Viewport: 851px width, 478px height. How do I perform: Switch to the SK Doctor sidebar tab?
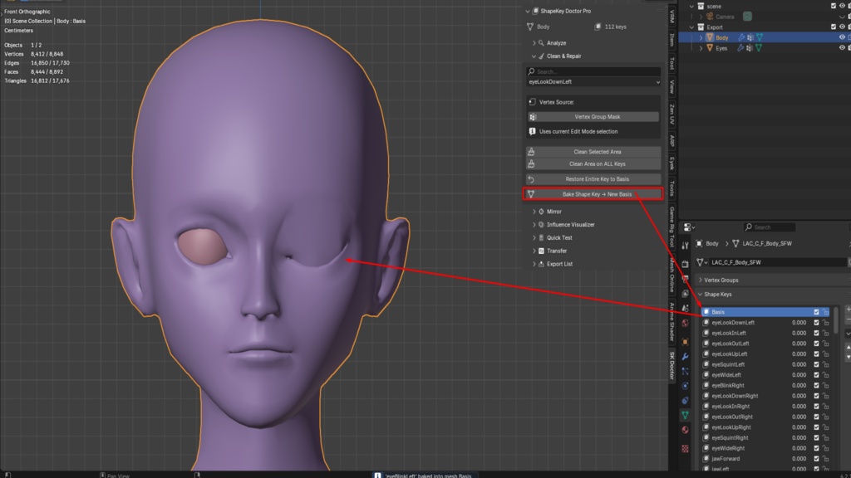(671, 365)
